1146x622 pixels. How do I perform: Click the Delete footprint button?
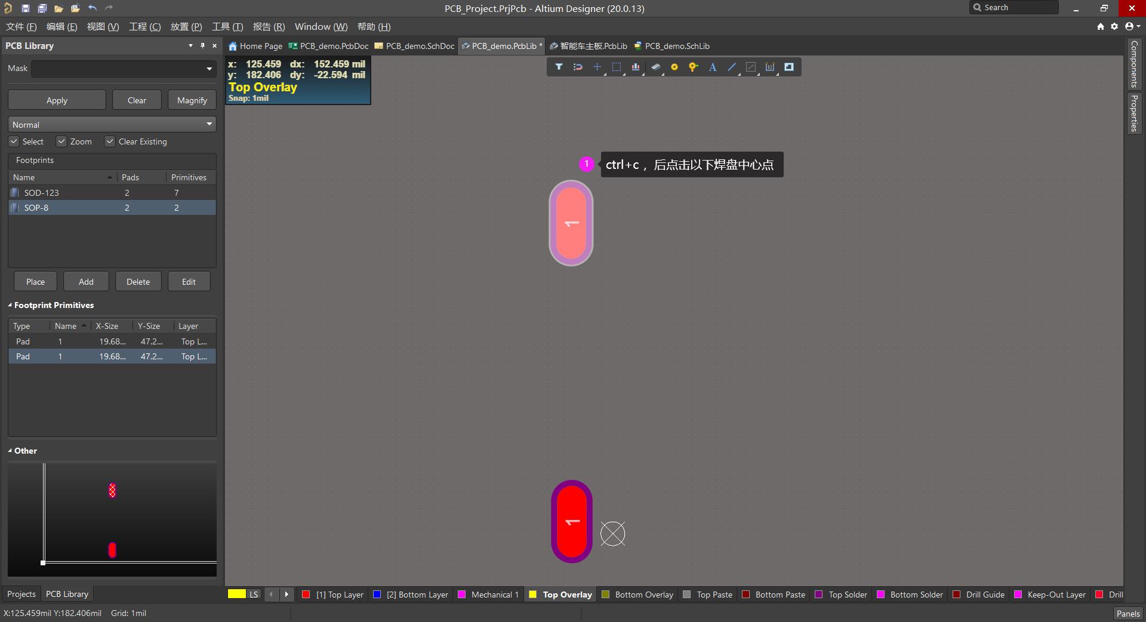point(138,282)
